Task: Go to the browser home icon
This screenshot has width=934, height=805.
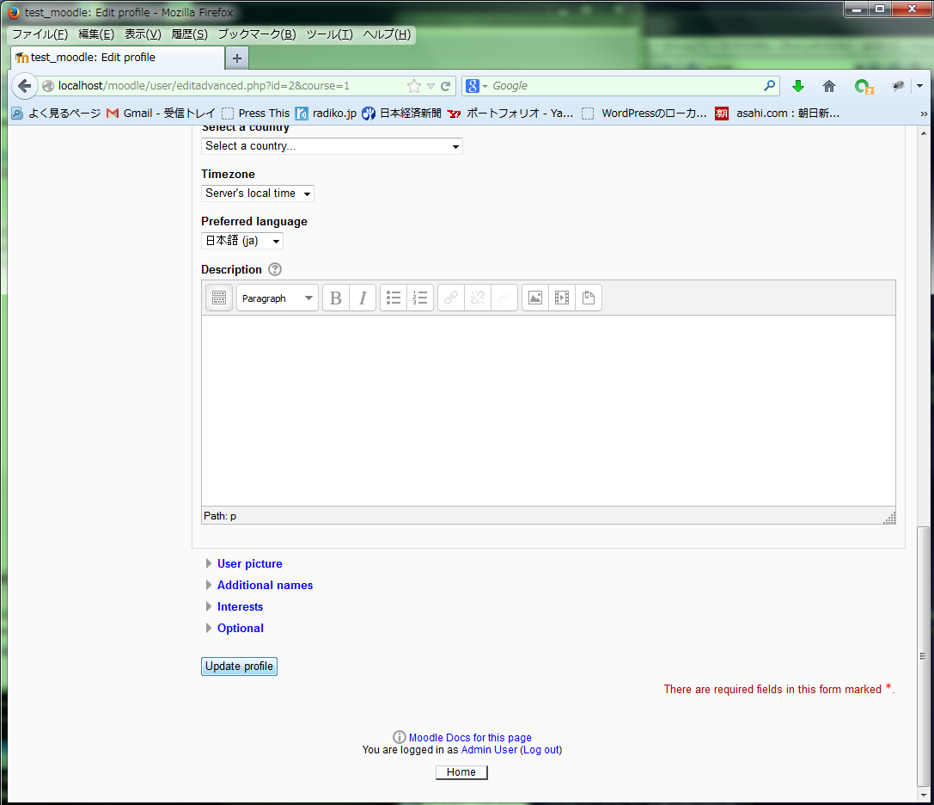Action: [829, 86]
